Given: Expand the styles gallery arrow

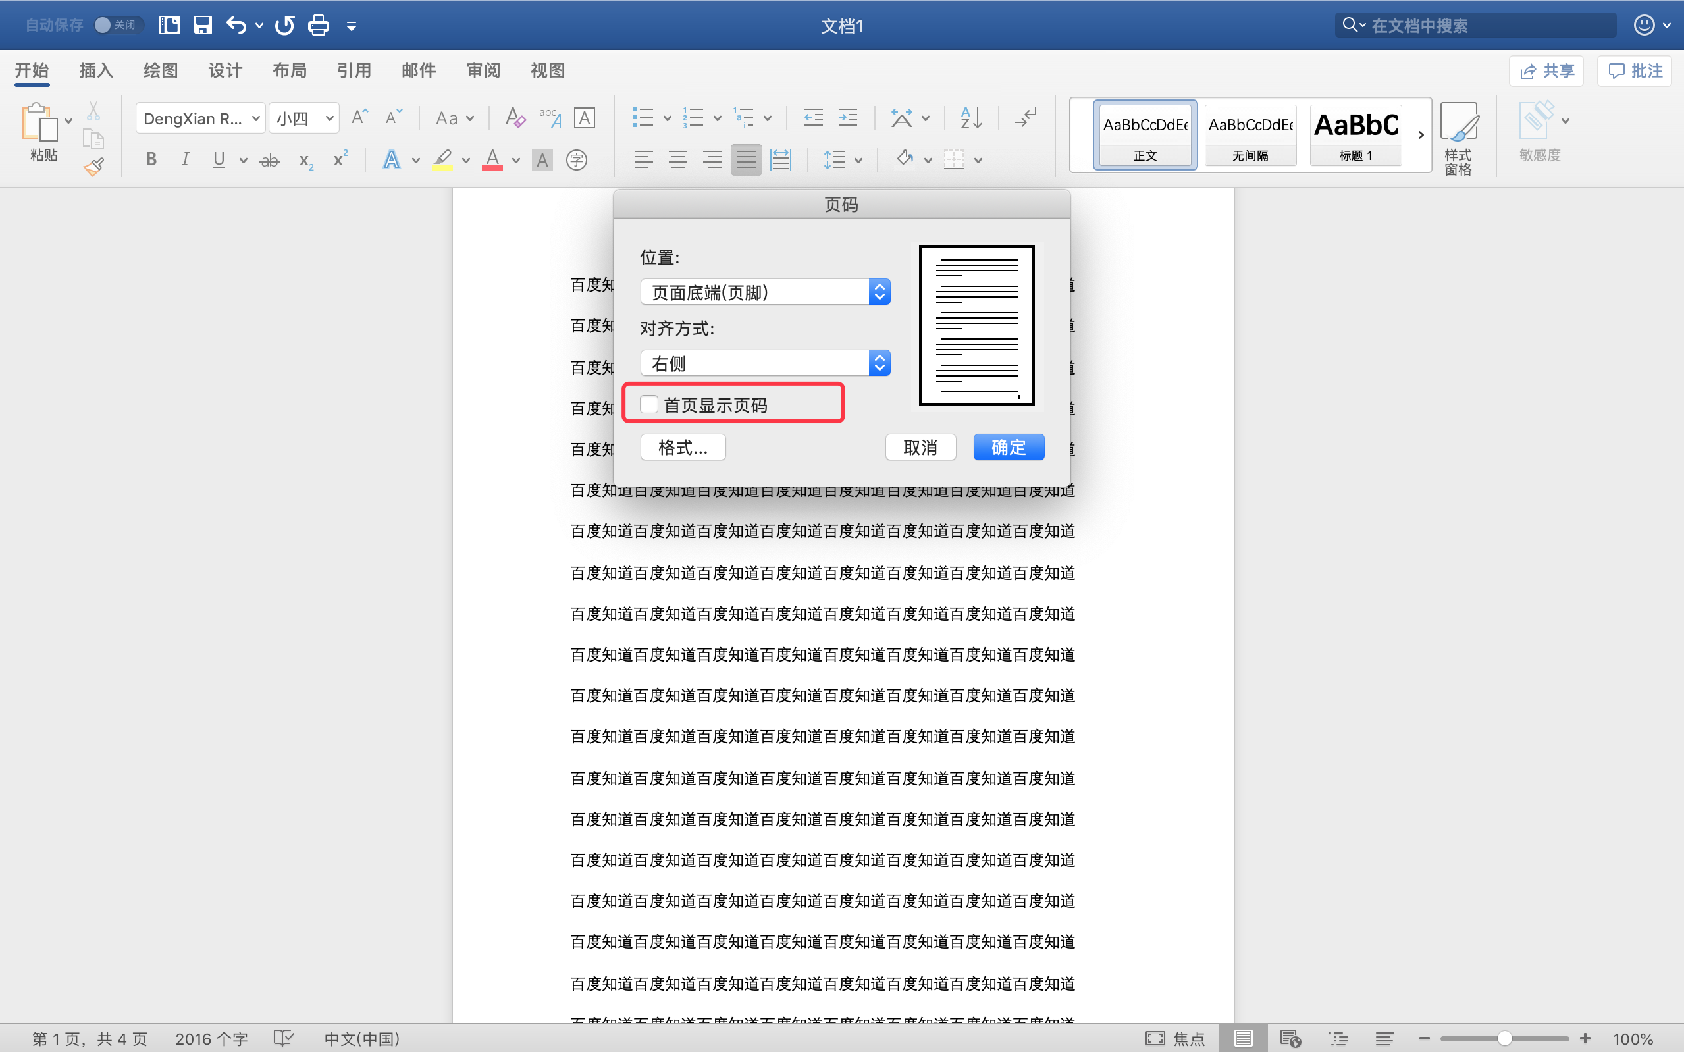Looking at the screenshot, I should [x=1421, y=135].
